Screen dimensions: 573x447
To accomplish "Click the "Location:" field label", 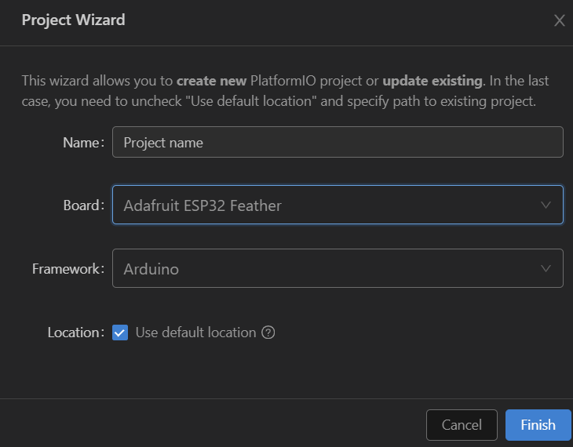I will pyautogui.click(x=75, y=333).
